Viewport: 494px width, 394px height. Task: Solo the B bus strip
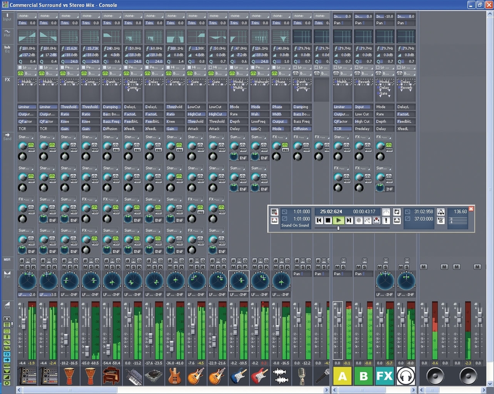[364, 267]
